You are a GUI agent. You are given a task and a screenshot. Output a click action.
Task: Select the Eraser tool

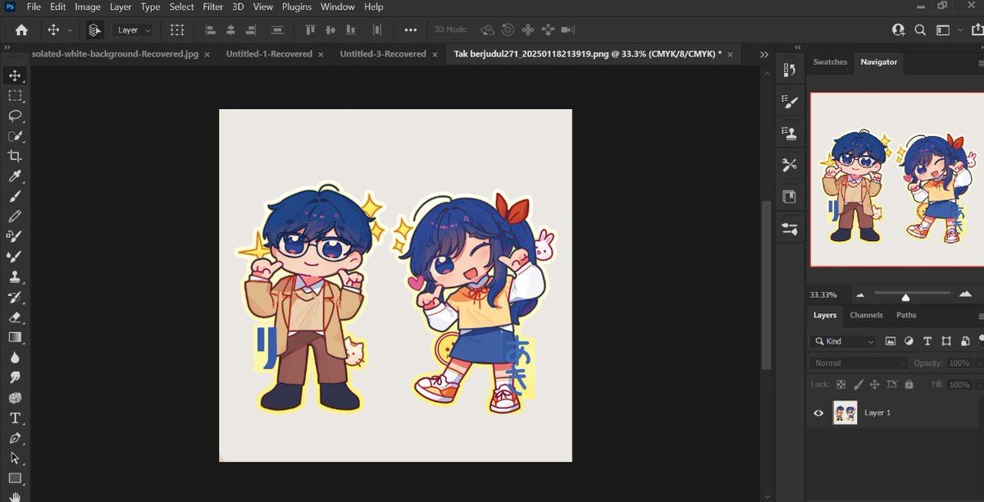[15, 317]
